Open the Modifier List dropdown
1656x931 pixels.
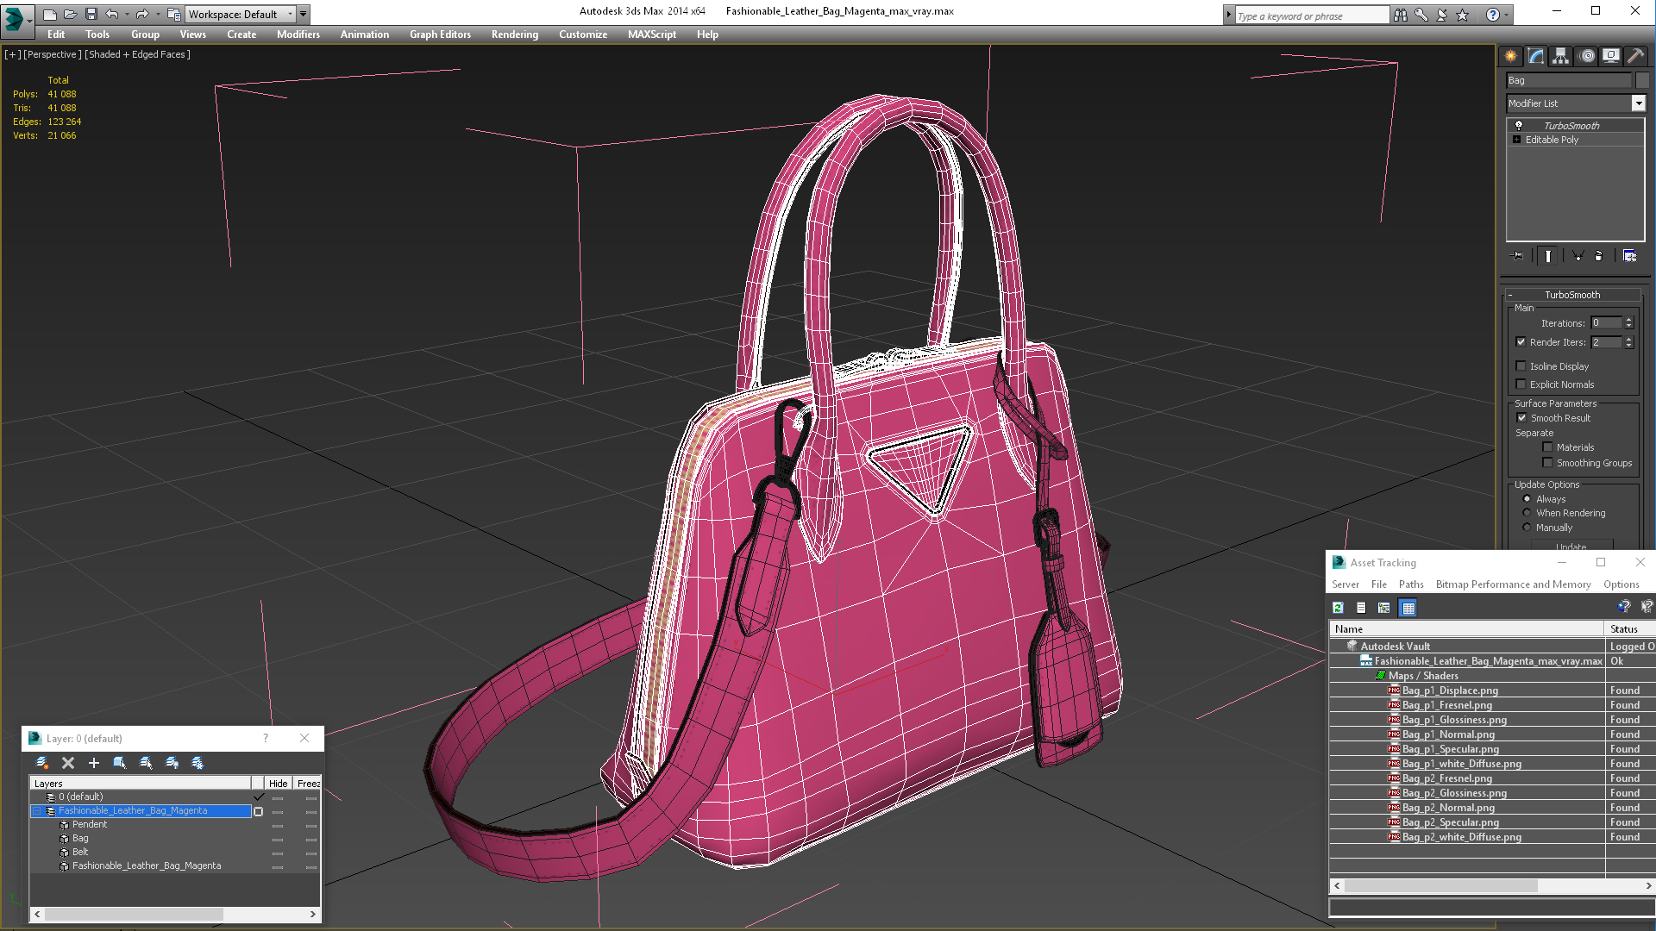pos(1638,103)
